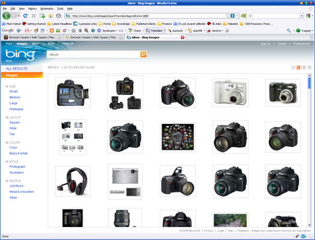Click the scrollbar down arrow
Image resolution: width=315 pixels, height=240 pixels.
point(309,225)
